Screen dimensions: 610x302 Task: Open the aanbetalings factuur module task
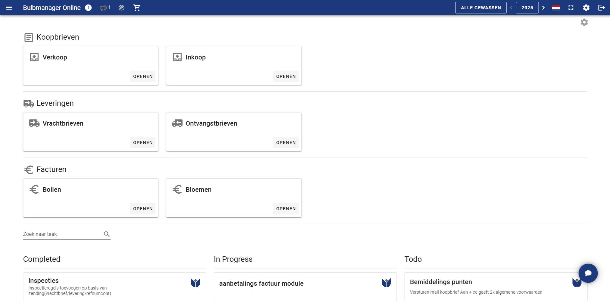click(x=261, y=283)
